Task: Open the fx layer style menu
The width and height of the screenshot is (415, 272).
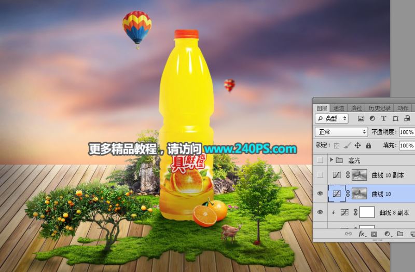Action: [x=362, y=234]
